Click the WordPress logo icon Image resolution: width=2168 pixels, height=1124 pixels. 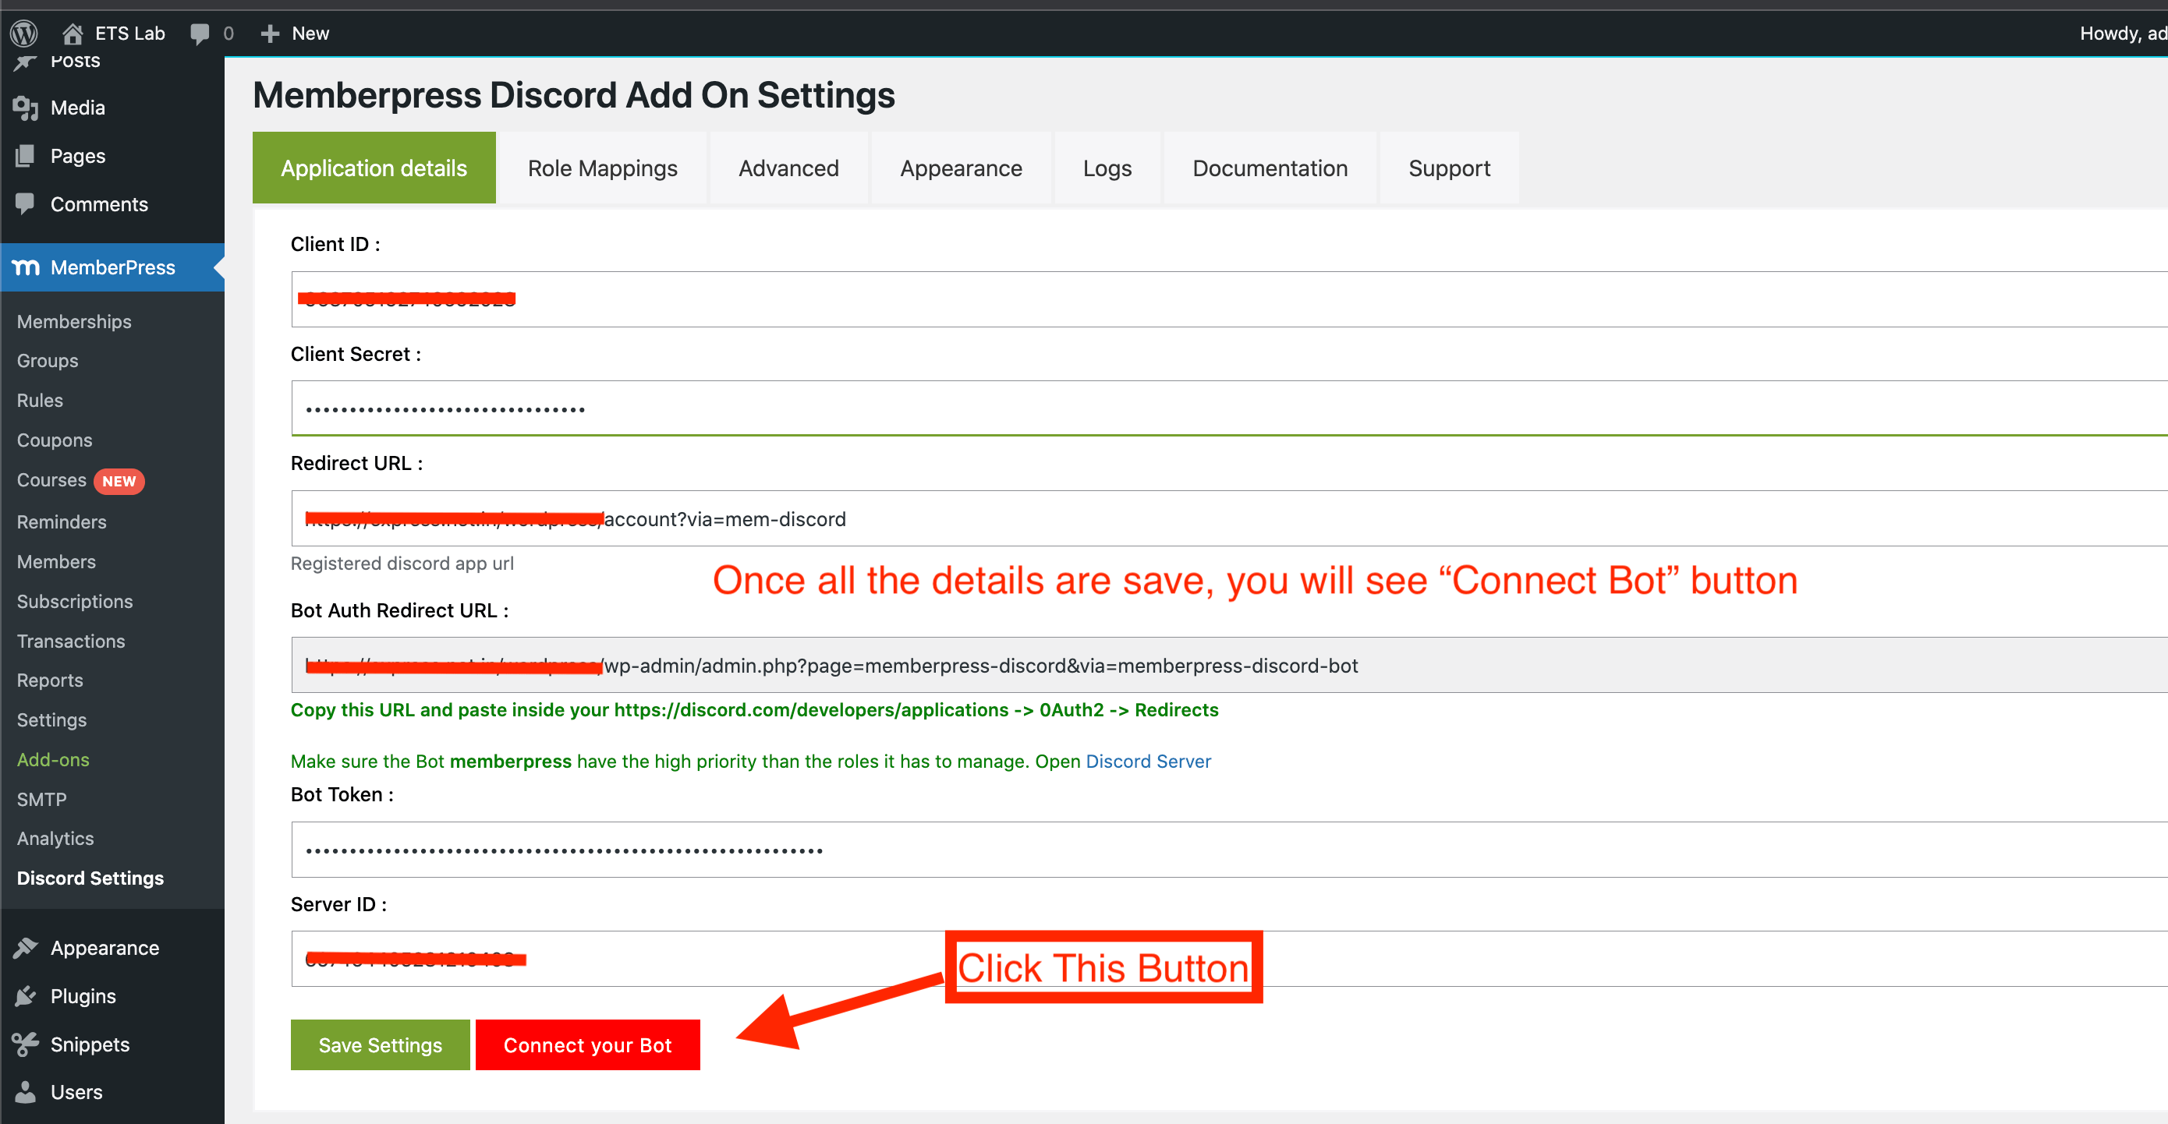pos(24,34)
